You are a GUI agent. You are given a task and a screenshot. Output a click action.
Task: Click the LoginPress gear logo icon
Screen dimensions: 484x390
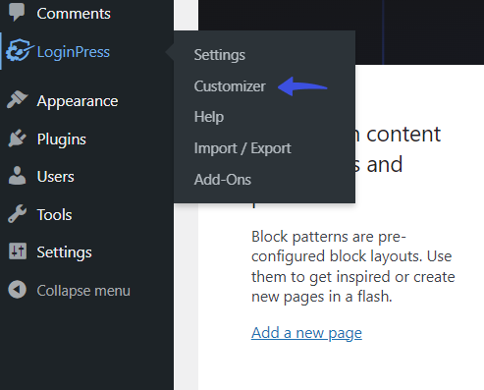[x=20, y=50]
